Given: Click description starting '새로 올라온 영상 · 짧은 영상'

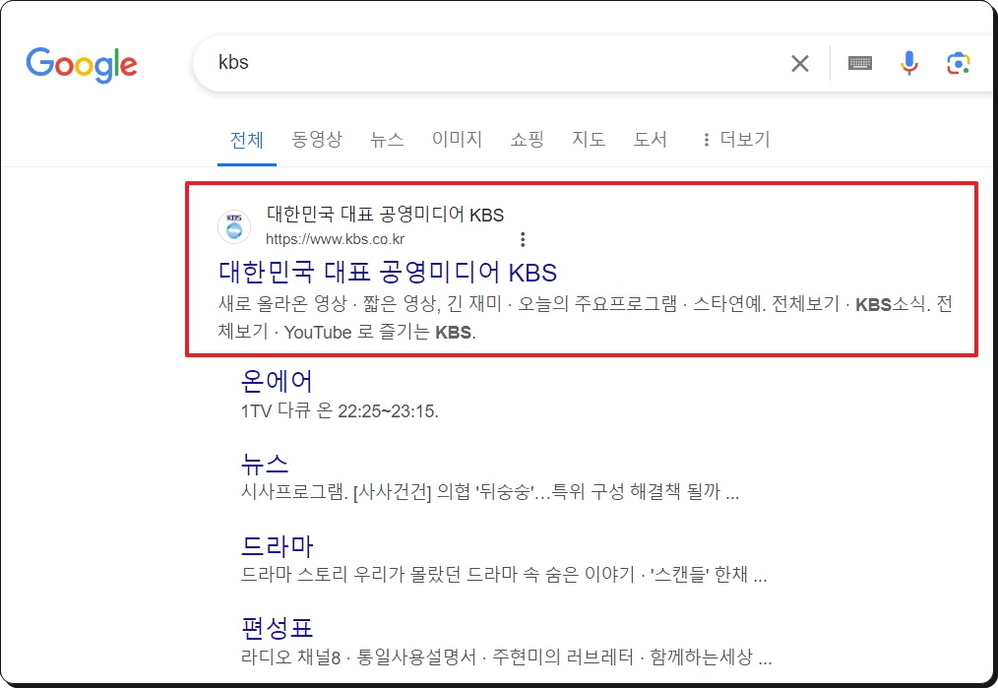Looking at the screenshot, I should click(585, 318).
